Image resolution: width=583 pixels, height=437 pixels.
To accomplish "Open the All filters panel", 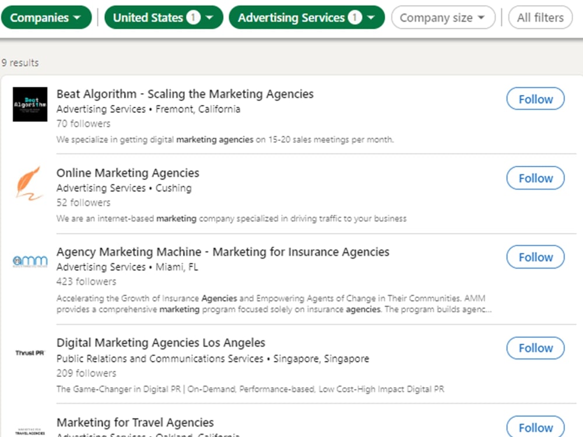I will [540, 17].
